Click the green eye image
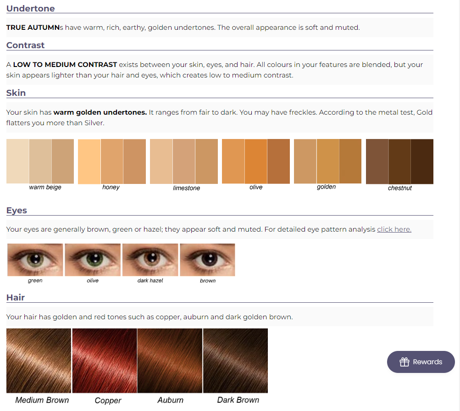Viewport: 460px width, 411px height. [x=35, y=260]
